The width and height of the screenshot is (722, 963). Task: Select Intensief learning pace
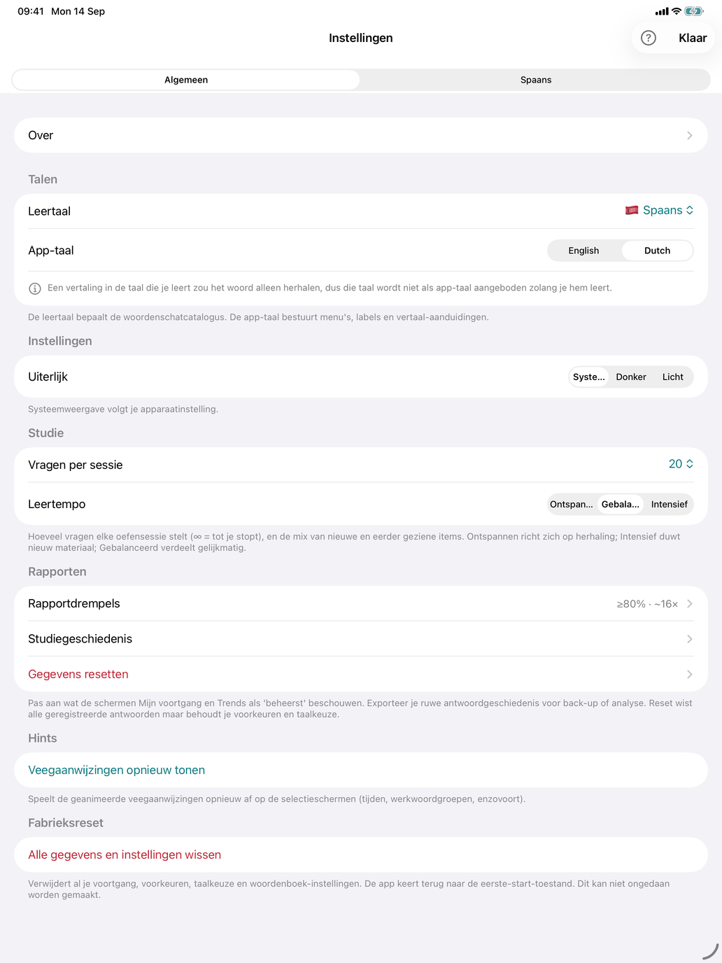pyautogui.click(x=669, y=504)
